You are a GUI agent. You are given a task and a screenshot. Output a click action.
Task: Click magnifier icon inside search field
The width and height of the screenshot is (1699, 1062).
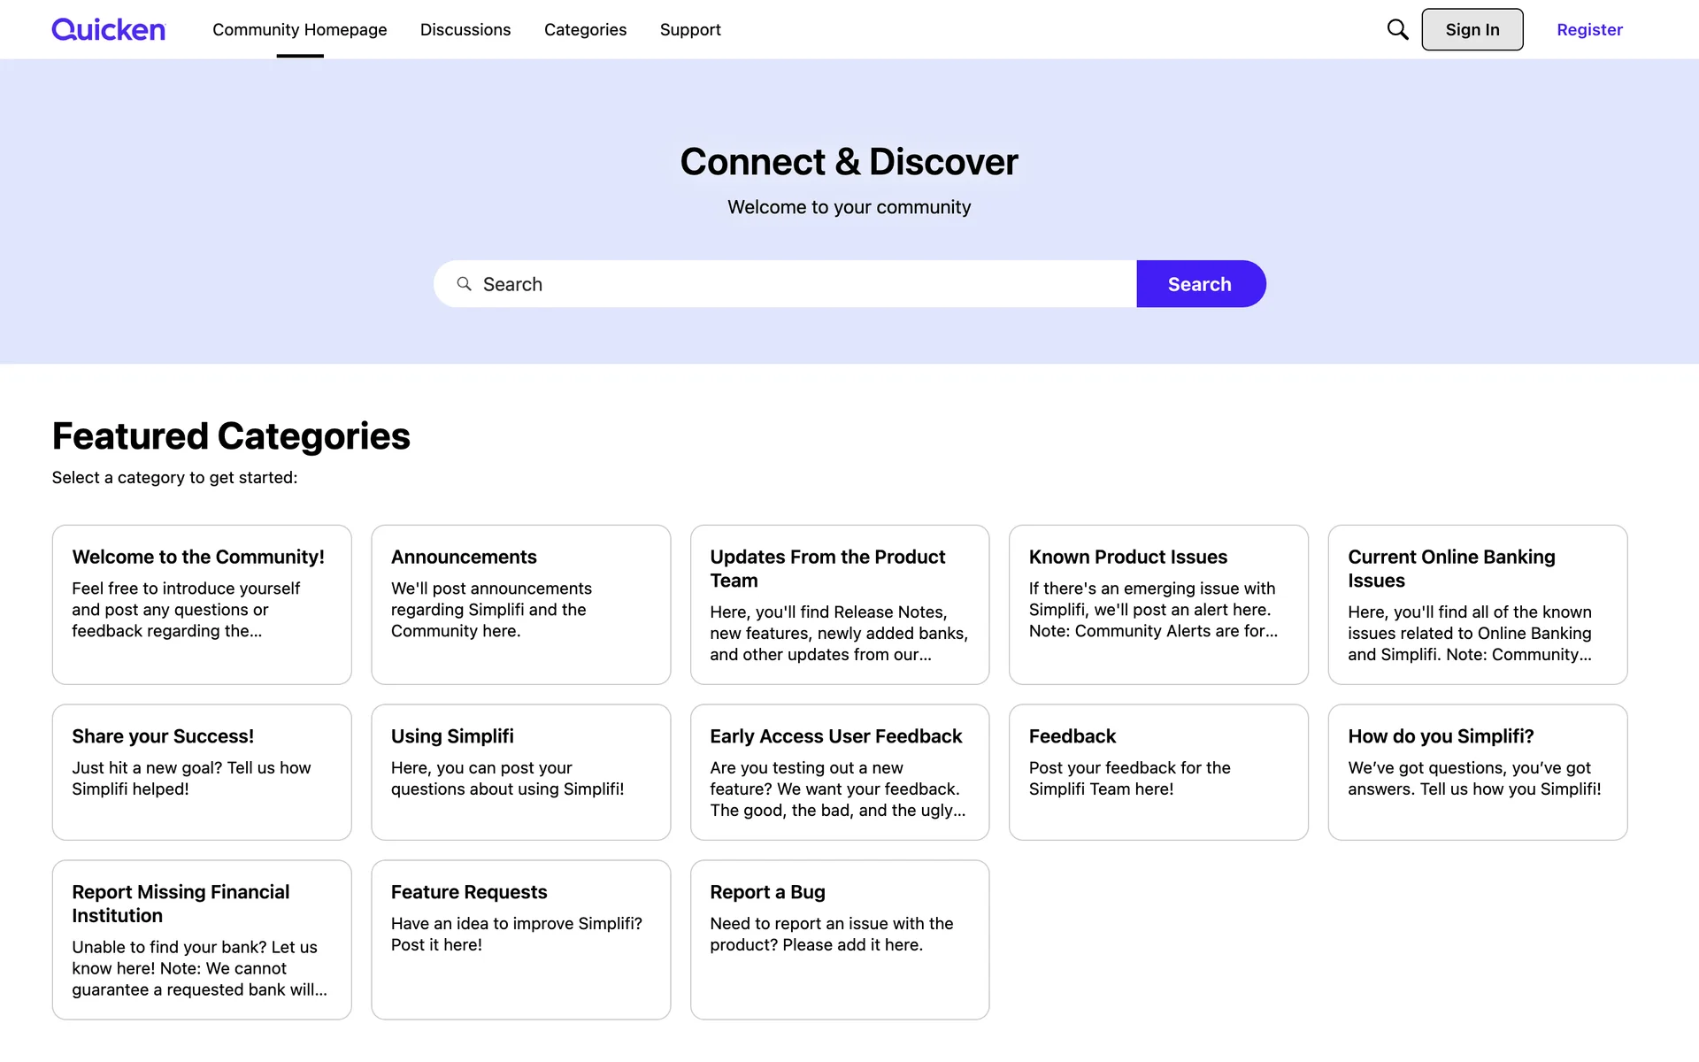pos(464,284)
